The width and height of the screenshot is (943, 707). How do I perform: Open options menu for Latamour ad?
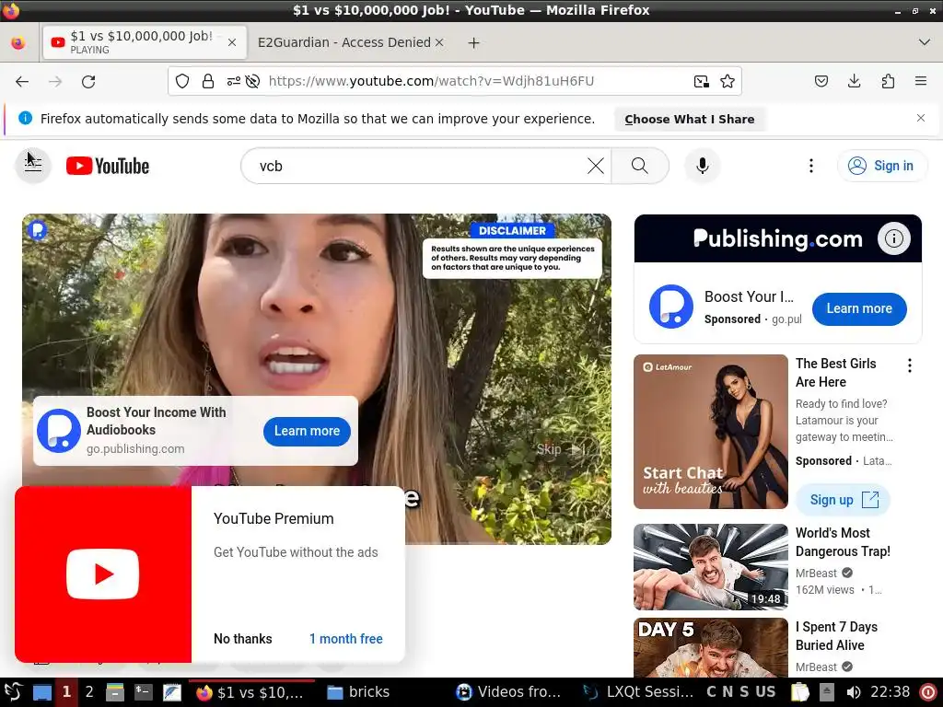[x=909, y=365]
